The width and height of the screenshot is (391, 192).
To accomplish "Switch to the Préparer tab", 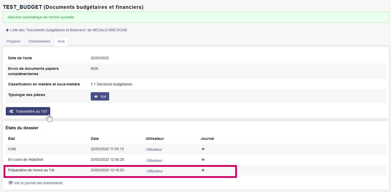I will [14, 41].
